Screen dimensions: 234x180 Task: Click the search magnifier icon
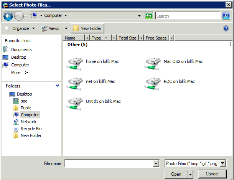(x=226, y=16)
